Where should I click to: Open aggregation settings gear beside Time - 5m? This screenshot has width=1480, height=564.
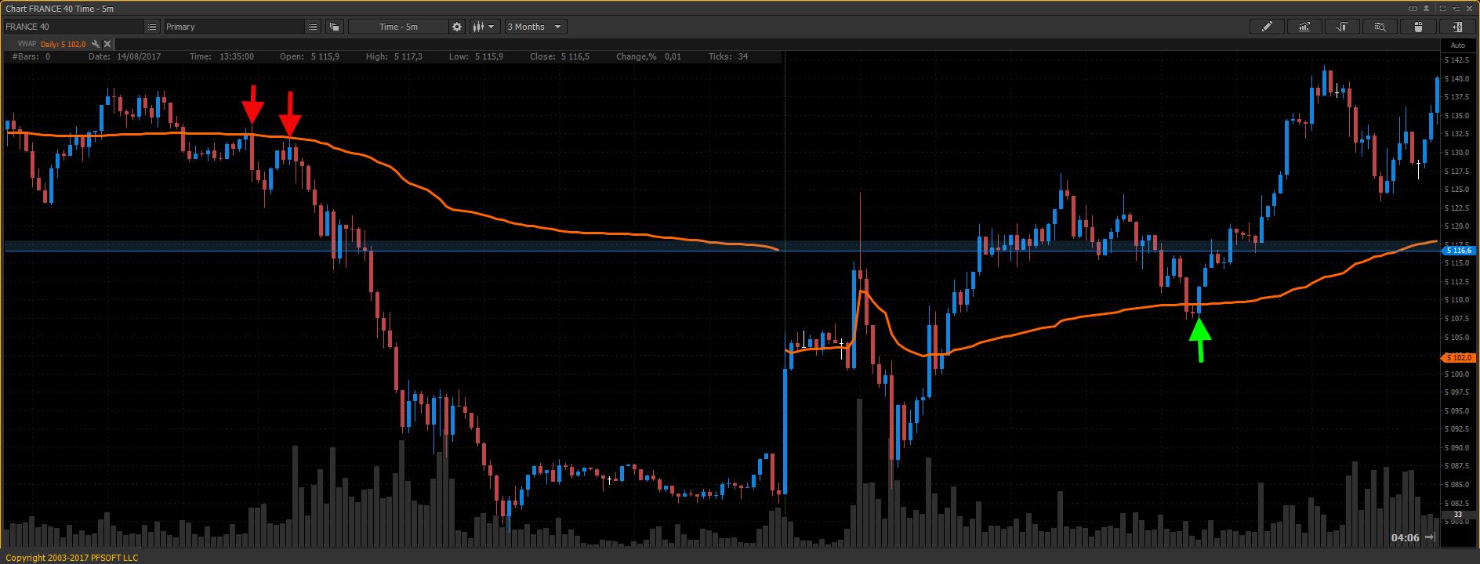[x=457, y=27]
